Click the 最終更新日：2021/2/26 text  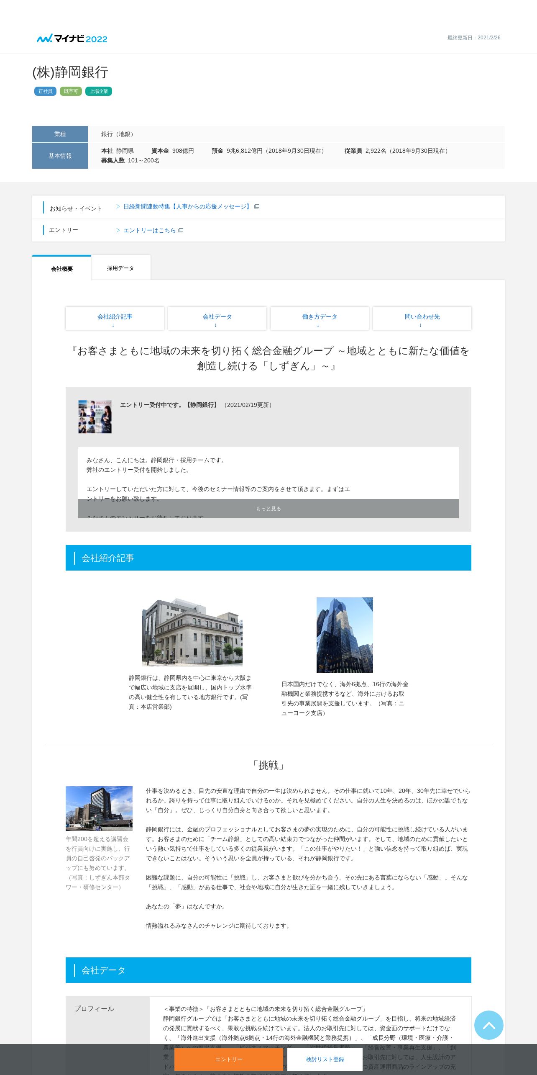tap(474, 38)
